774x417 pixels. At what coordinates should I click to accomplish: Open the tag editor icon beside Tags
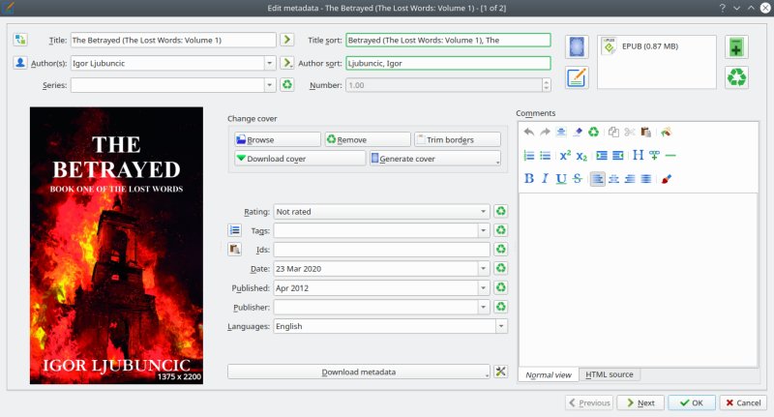pyautogui.click(x=235, y=230)
